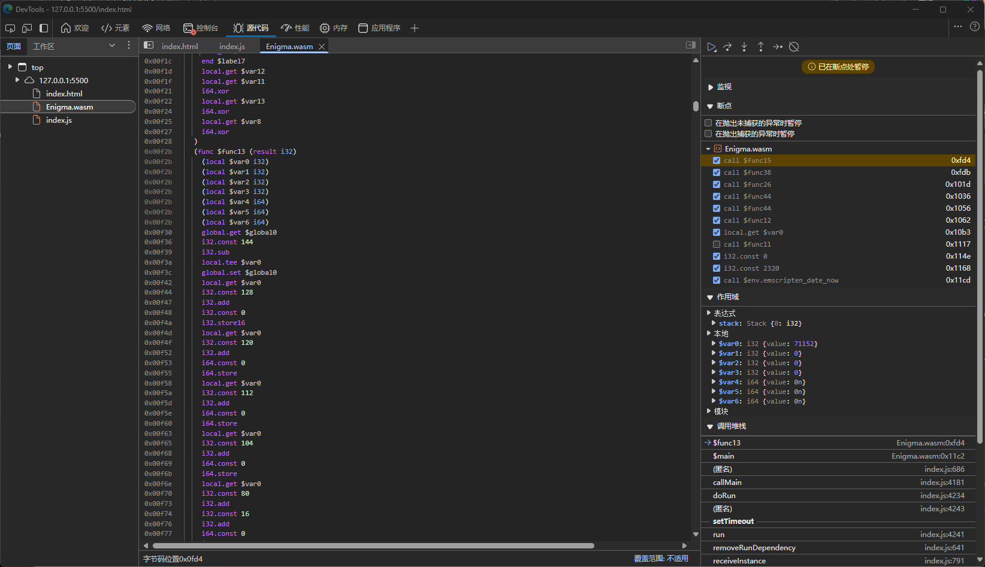Viewport: 985px width, 567px height.
Task: Step over next function call
Action: [x=727, y=47]
